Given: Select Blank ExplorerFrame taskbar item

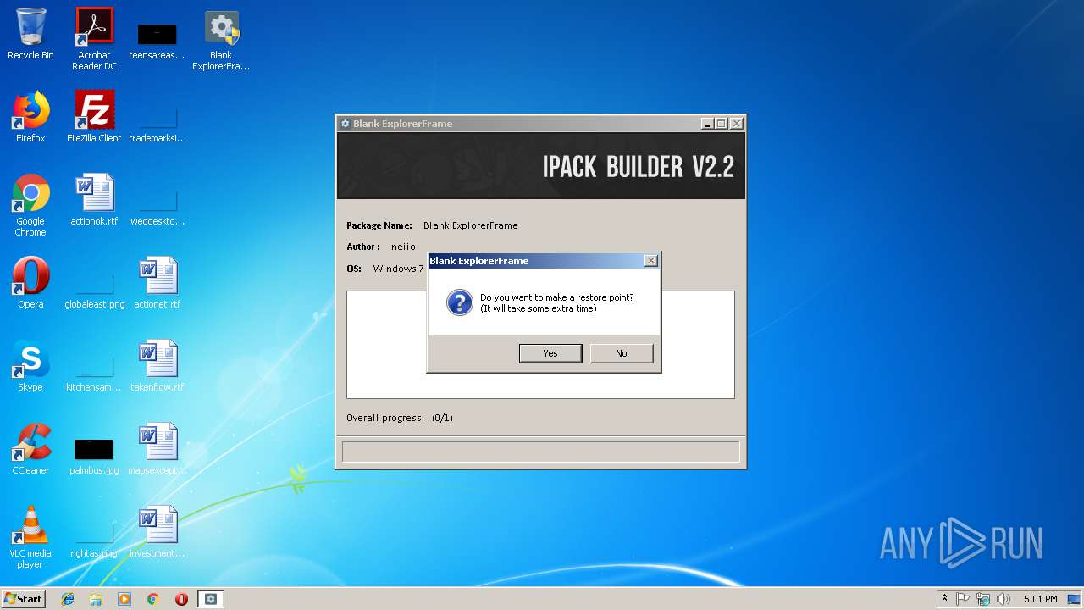Looking at the screenshot, I should click(211, 599).
